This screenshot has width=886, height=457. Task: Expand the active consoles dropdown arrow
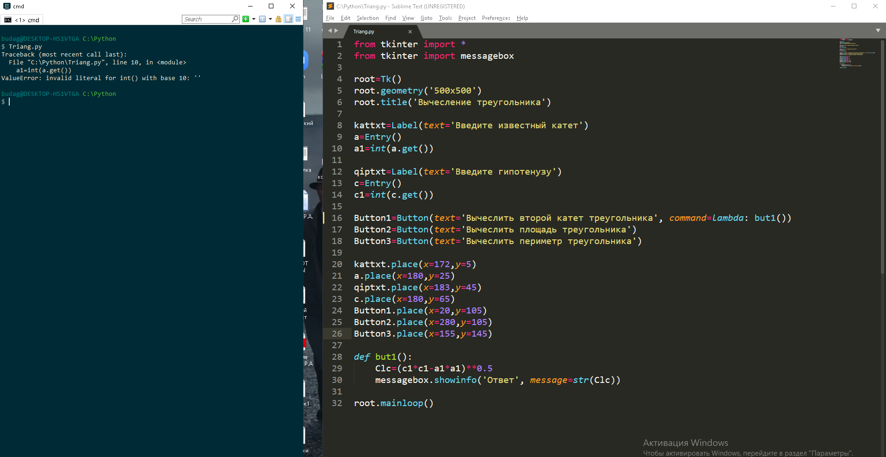(270, 19)
